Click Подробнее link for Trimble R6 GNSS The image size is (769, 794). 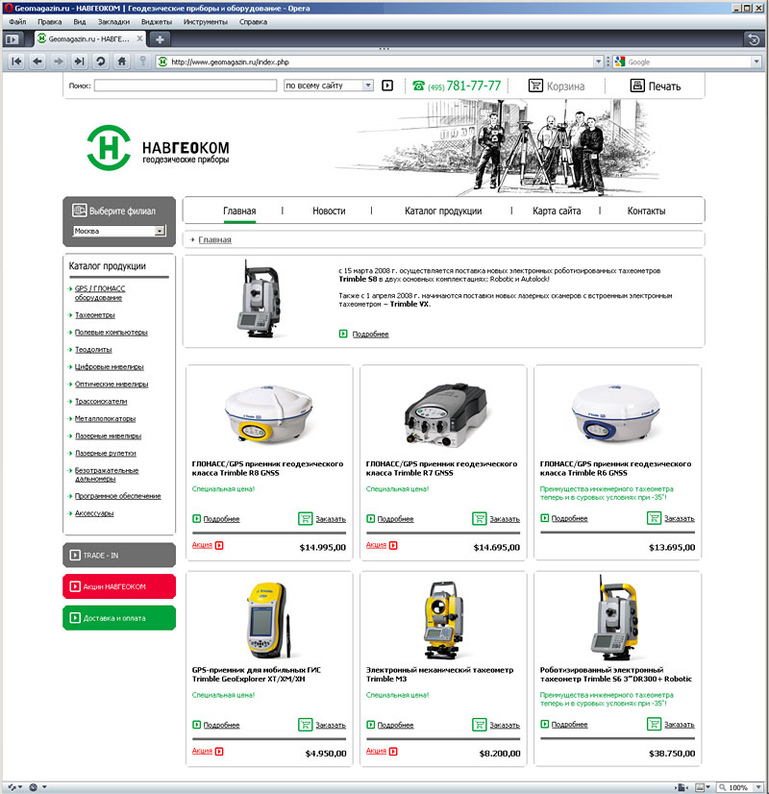[x=569, y=518]
